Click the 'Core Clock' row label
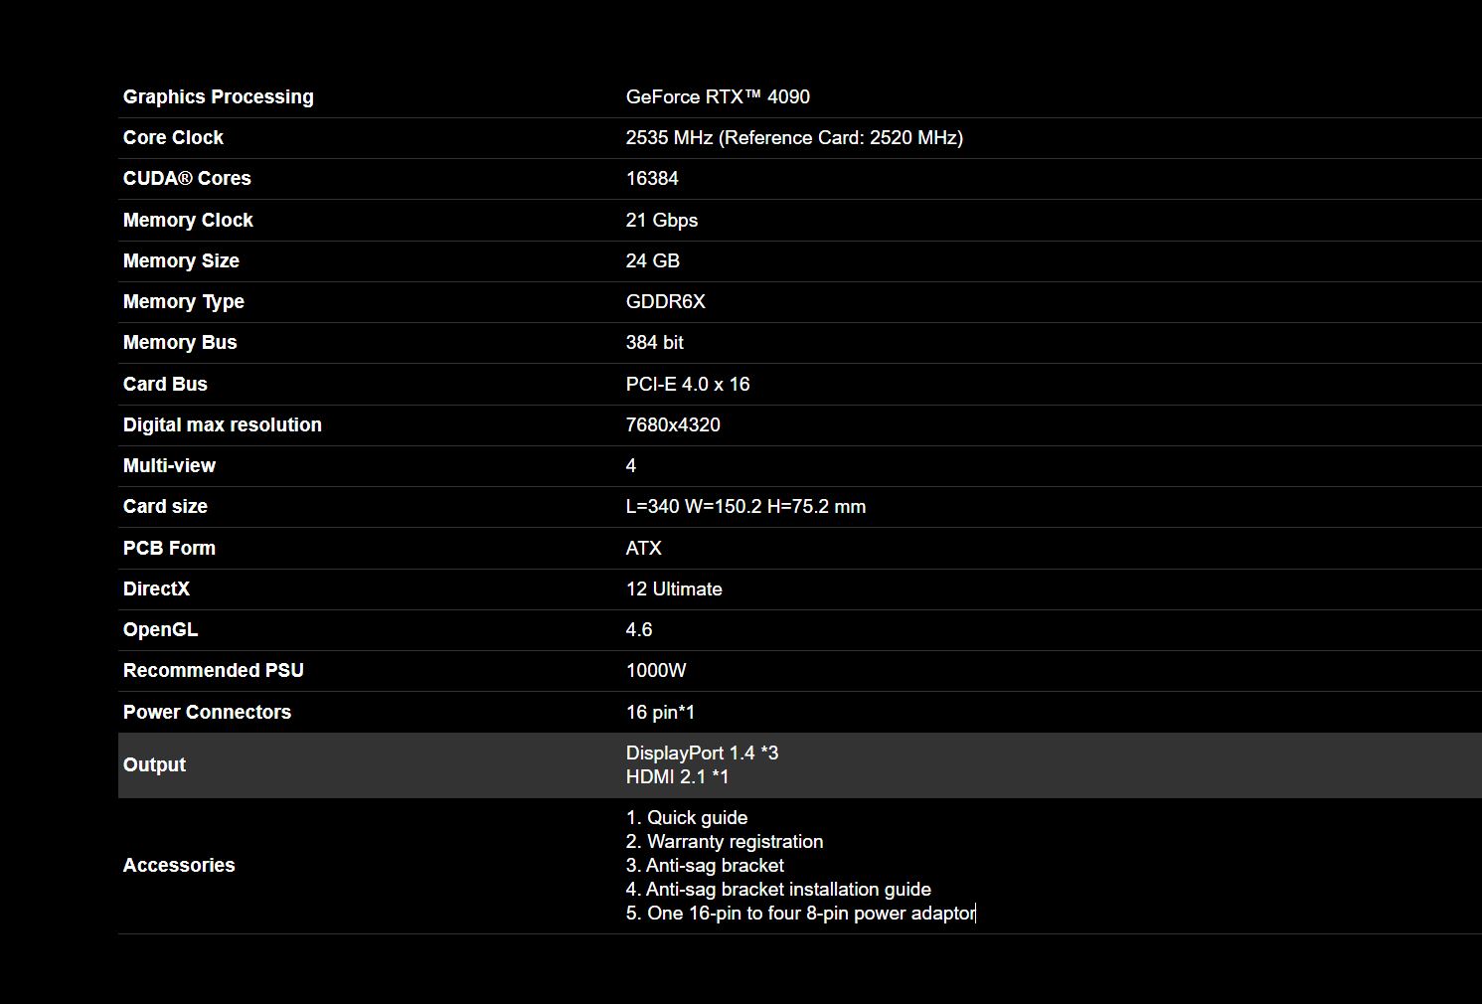This screenshot has height=1004, width=1482. tap(173, 137)
